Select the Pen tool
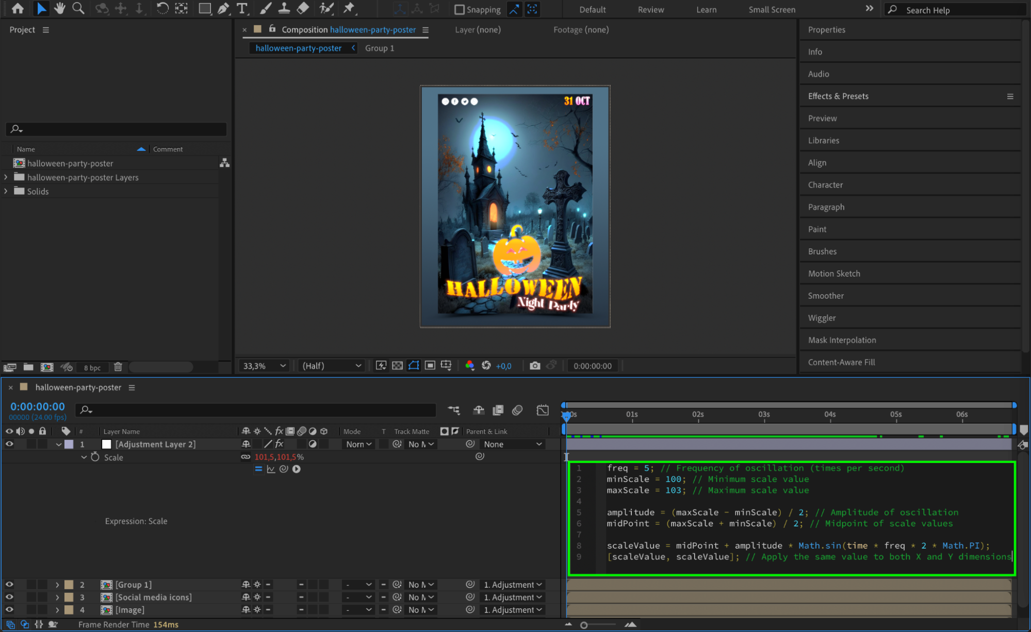The height and width of the screenshot is (632, 1031). (x=223, y=8)
